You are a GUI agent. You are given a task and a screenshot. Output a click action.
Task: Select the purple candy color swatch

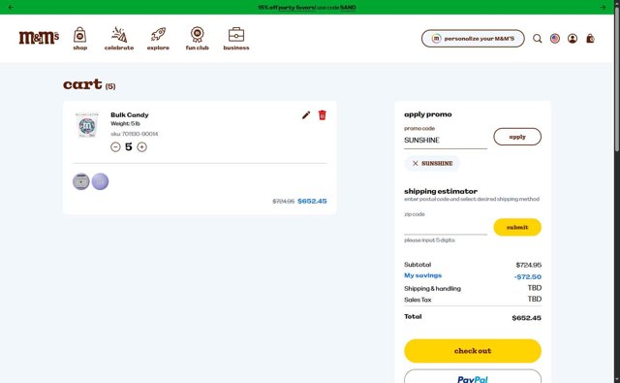point(100,181)
